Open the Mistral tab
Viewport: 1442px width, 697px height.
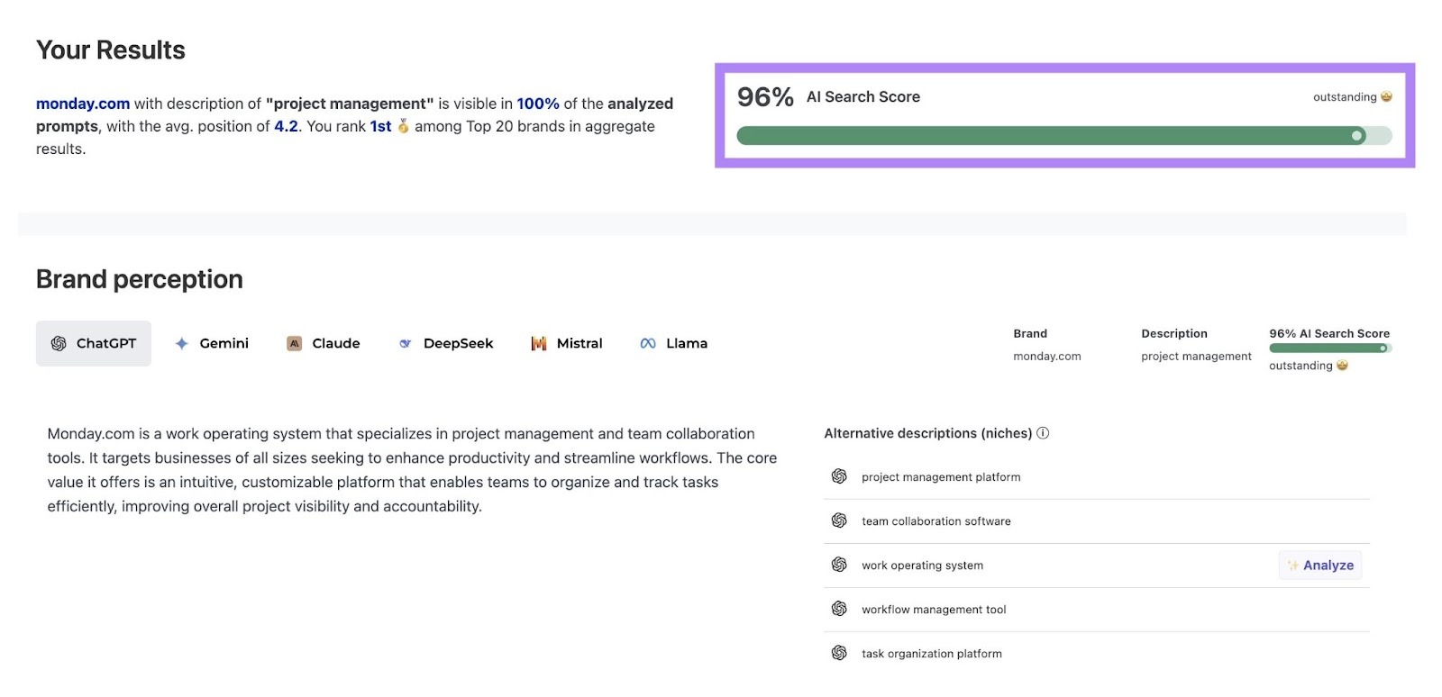pyautogui.click(x=567, y=343)
